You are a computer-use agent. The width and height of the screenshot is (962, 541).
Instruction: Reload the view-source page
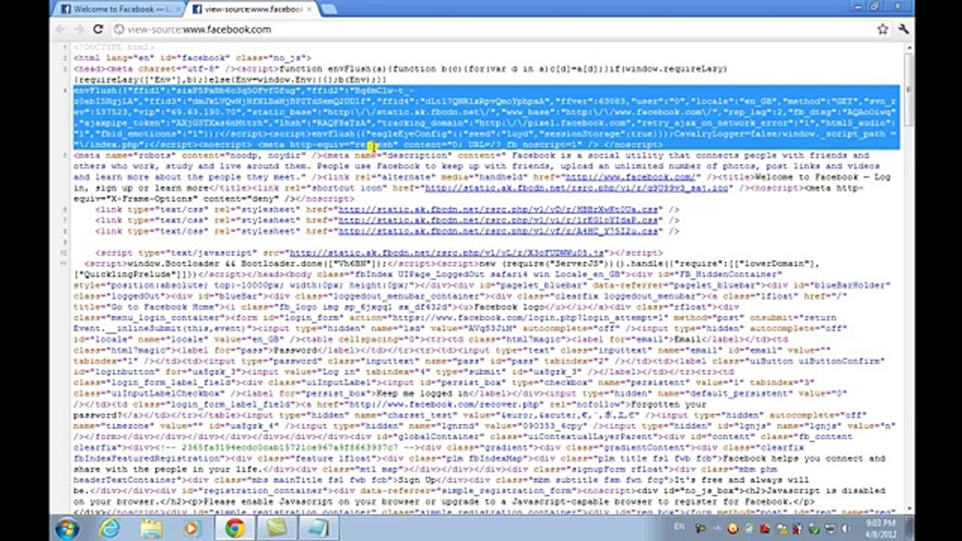[98, 29]
